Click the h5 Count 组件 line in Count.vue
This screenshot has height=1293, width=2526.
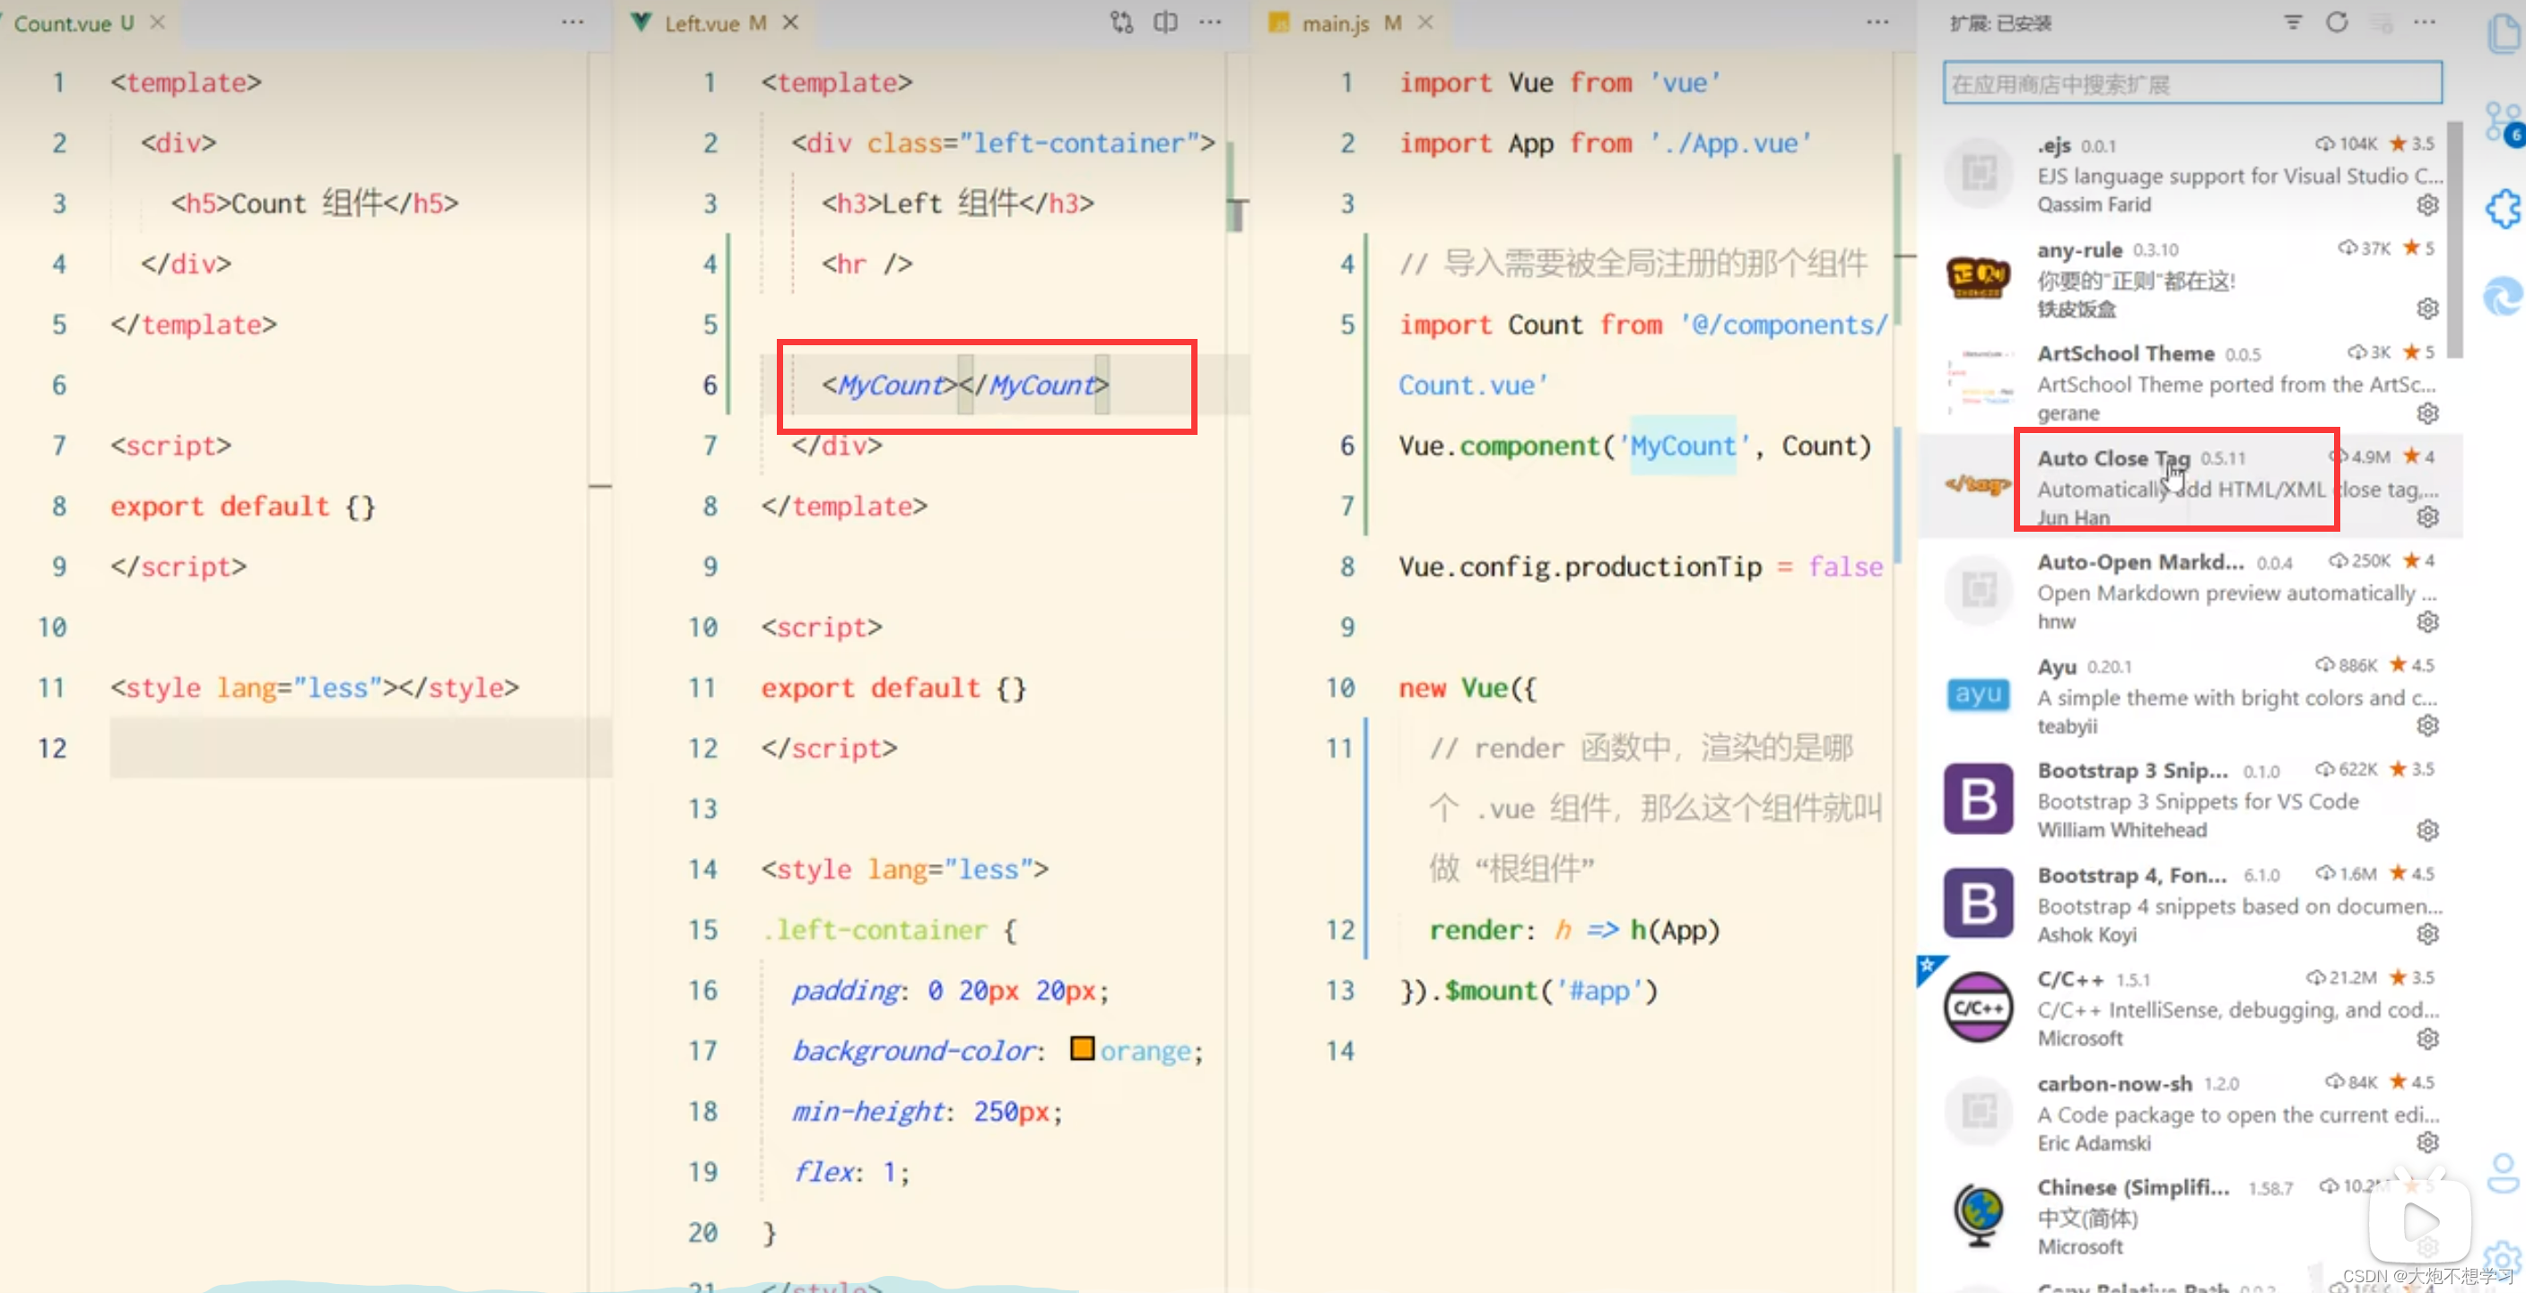pos(315,204)
